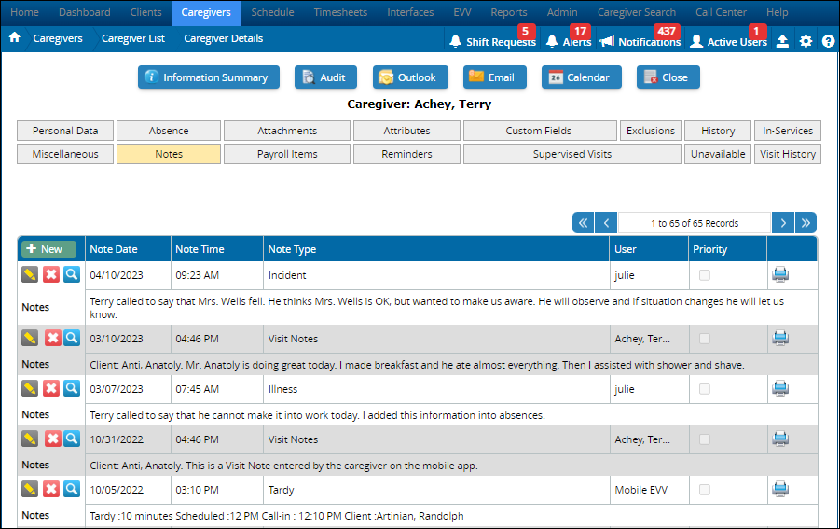Switch to the Personal Data tab
The image size is (840, 529).
65,131
